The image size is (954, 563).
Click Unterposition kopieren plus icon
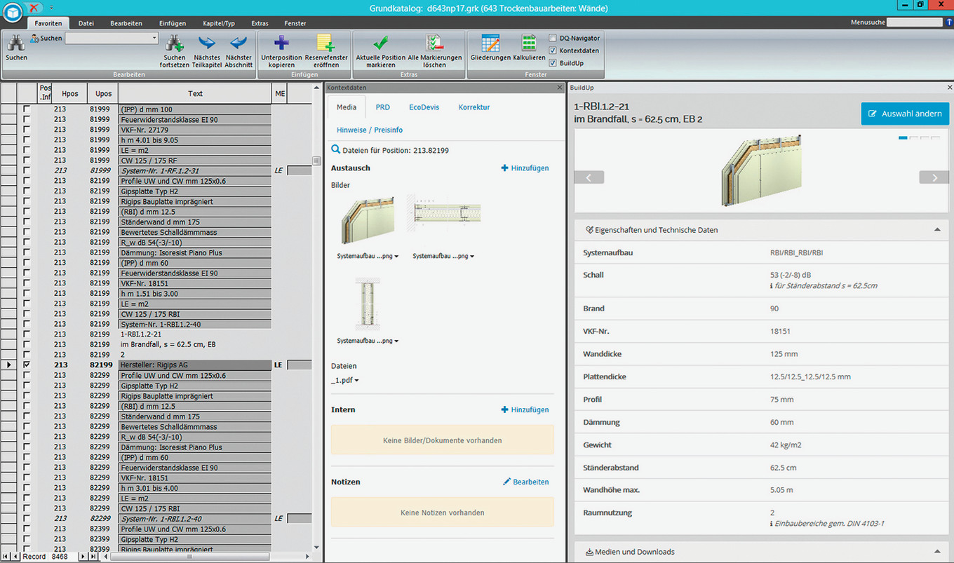[x=281, y=44]
